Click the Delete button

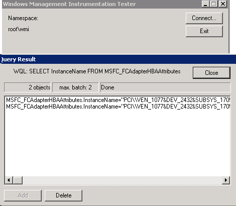click(63, 195)
